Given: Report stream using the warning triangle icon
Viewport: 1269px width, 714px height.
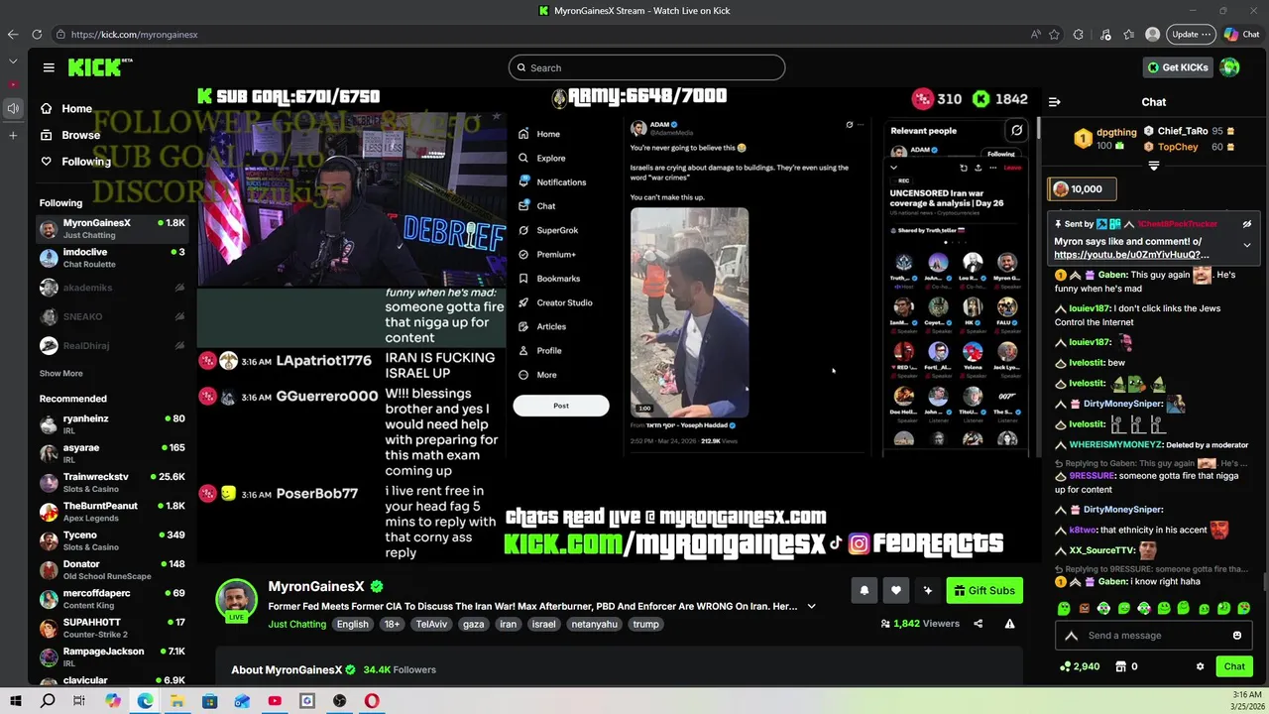Looking at the screenshot, I should (1009, 624).
